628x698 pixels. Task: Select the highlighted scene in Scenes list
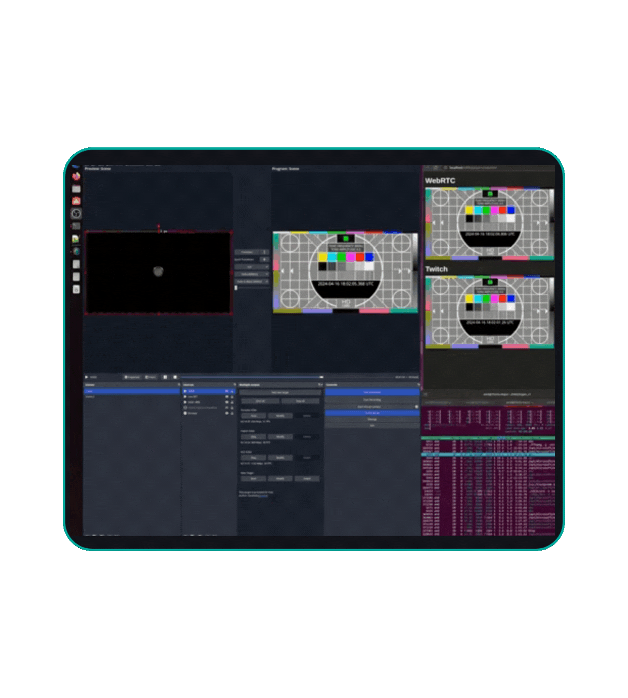[x=132, y=391]
